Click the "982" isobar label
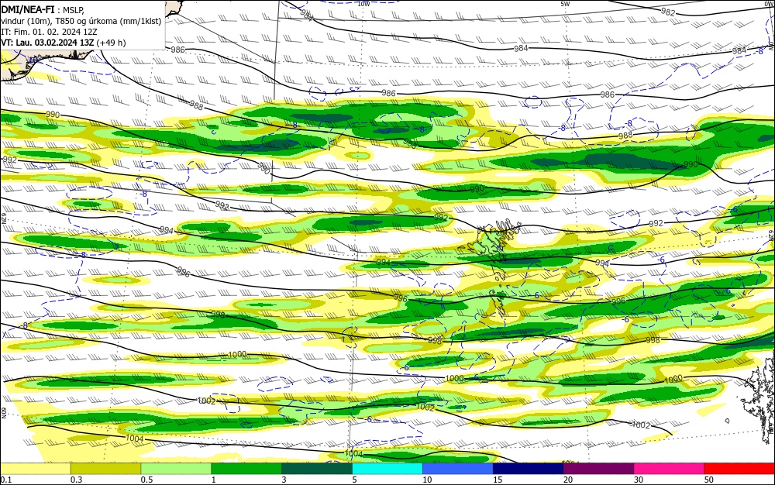Image resolution: width=775 pixels, height=485 pixels. (668, 12)
